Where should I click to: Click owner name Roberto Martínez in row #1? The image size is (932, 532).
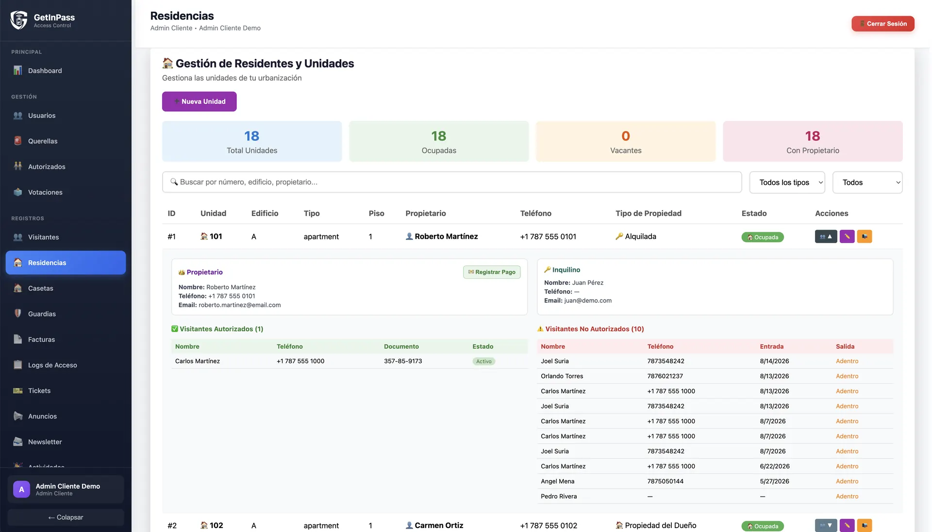(446, 236)
